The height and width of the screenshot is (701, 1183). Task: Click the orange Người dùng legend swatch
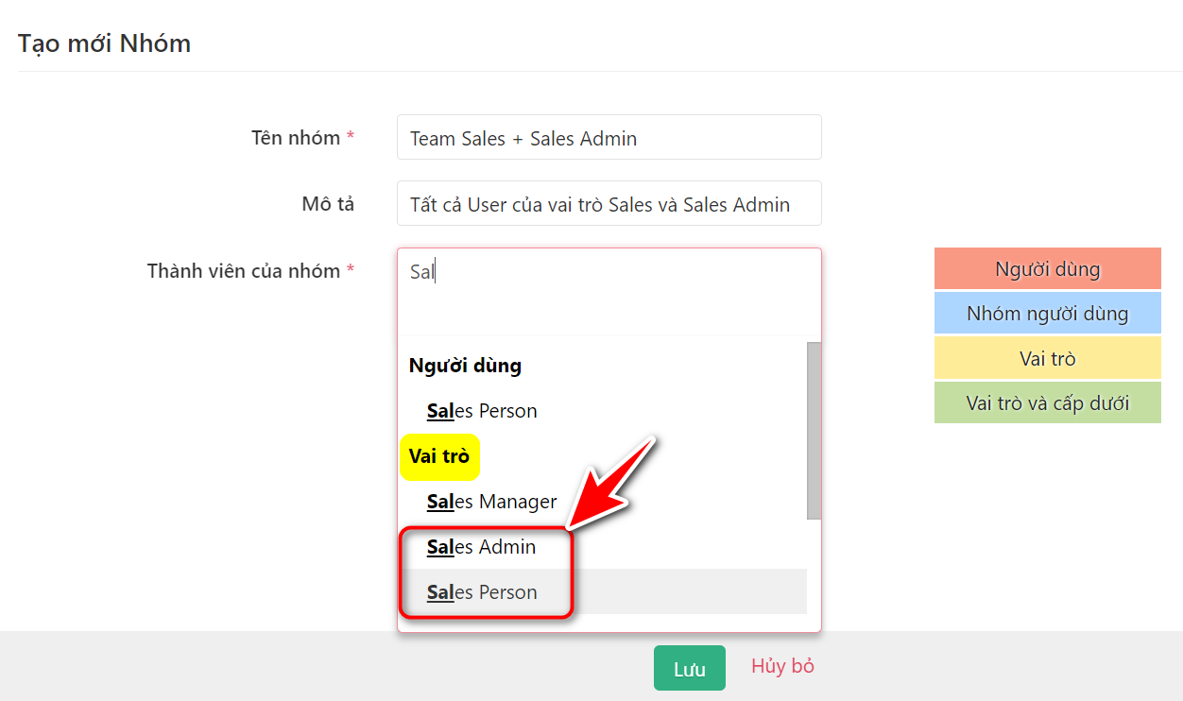point(1047,269)
